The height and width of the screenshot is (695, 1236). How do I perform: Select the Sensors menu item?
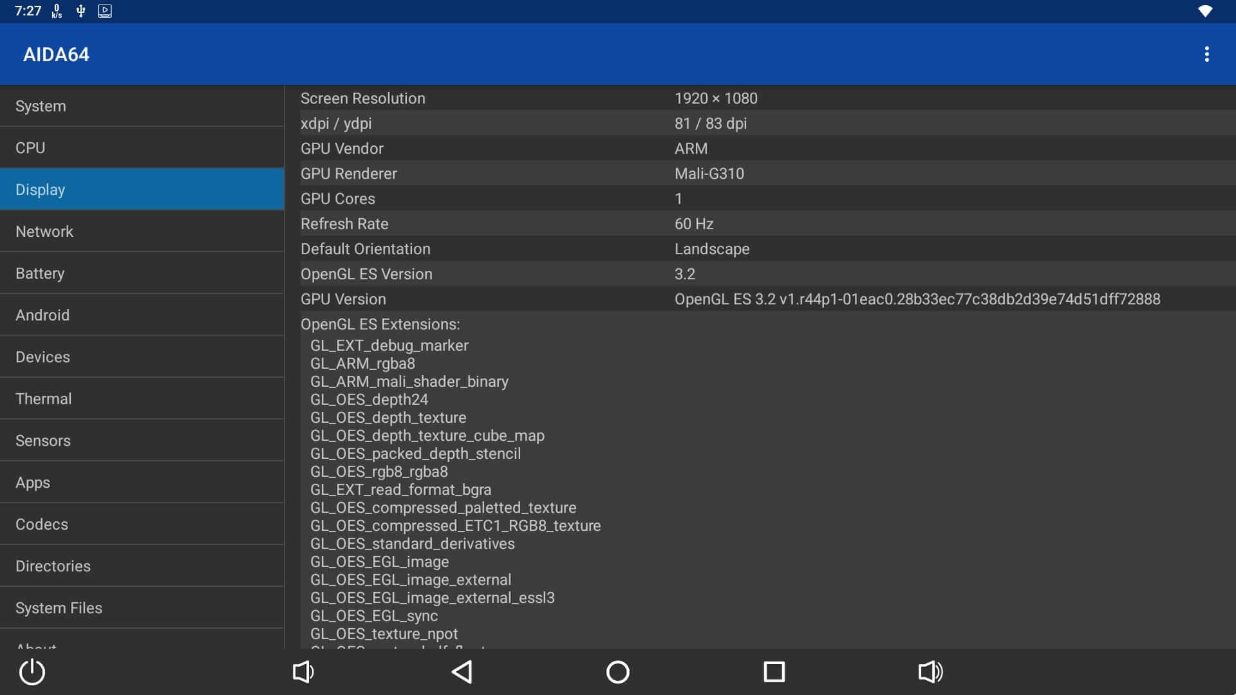pyautogui.click(x=142, y=441)
